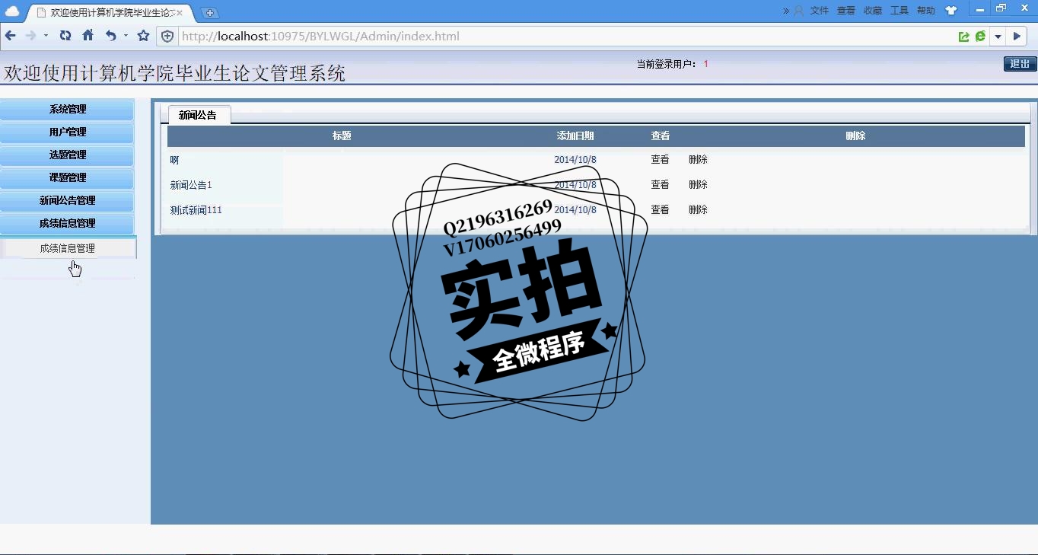Click the security shield icon in address bar

(167, 36)
